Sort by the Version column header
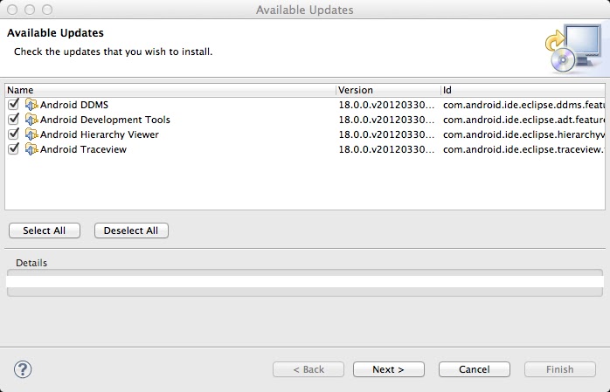Image resolution: width=610 pixels, height=392 pixels. pyautogui.click(x=388, y=90)
